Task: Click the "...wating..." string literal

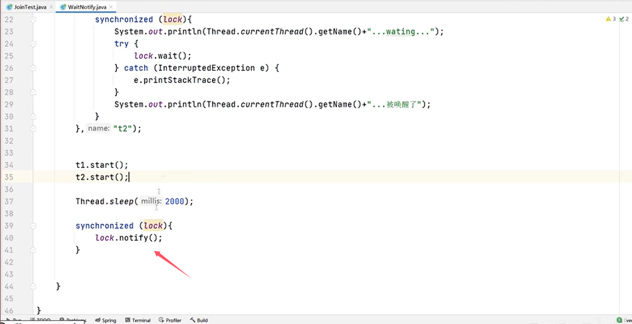Action: 400,31
